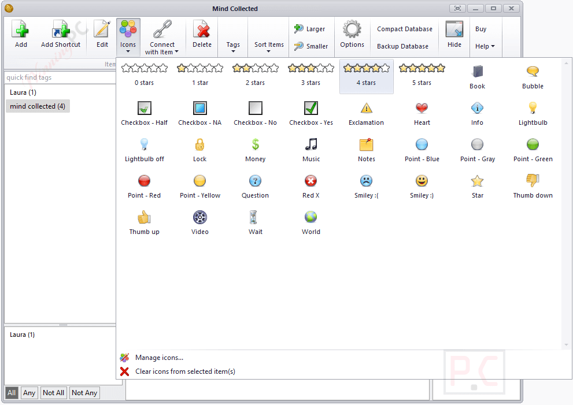Choose the 0 stars rating icon
This screenshot has height=405, width=573.
point(145,75)
